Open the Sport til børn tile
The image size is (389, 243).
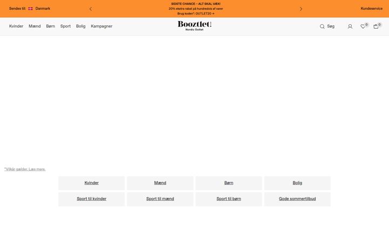coord(229,199)
